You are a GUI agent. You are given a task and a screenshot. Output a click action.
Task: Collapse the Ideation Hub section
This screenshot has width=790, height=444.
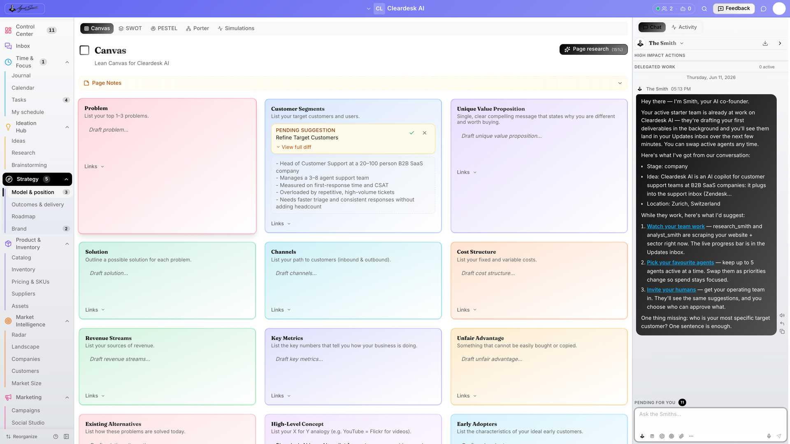[x=67, y=127]
